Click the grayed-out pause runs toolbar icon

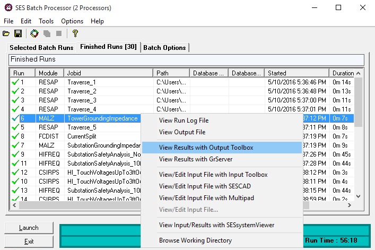pyautogui.click(x=47, y=33)
